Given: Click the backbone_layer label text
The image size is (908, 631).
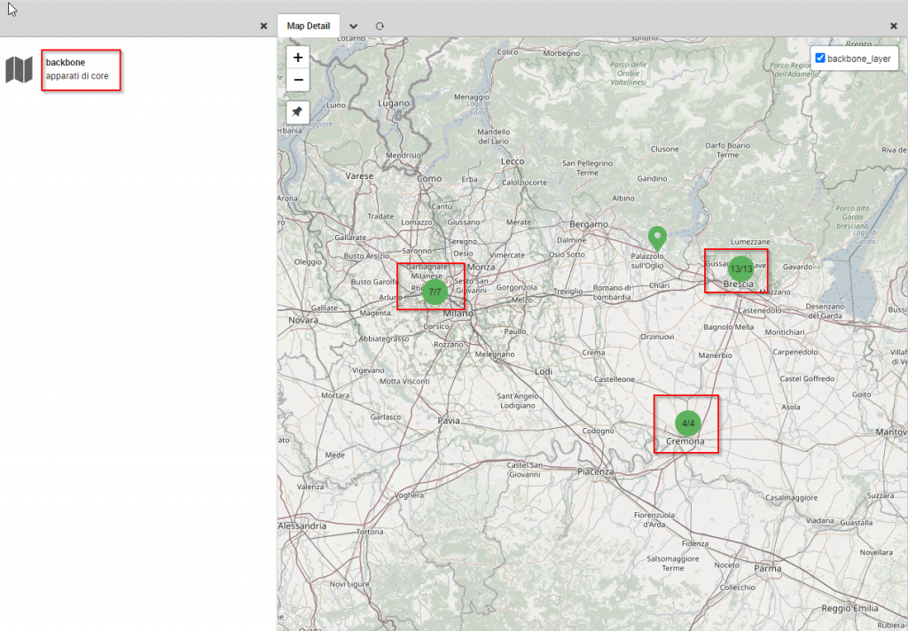Looking at the screenshot, I should pos(858,58).
